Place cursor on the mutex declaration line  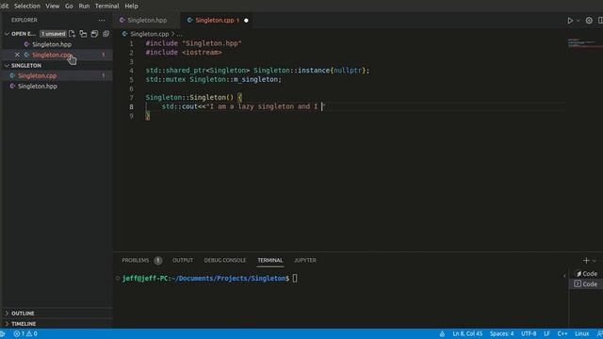point(214,79)
